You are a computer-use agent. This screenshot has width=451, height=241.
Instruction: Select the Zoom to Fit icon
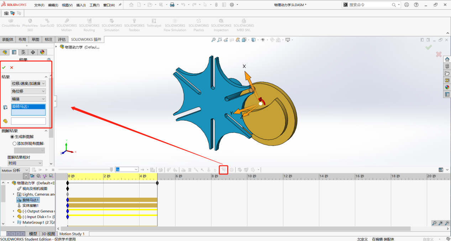[214, 40]
